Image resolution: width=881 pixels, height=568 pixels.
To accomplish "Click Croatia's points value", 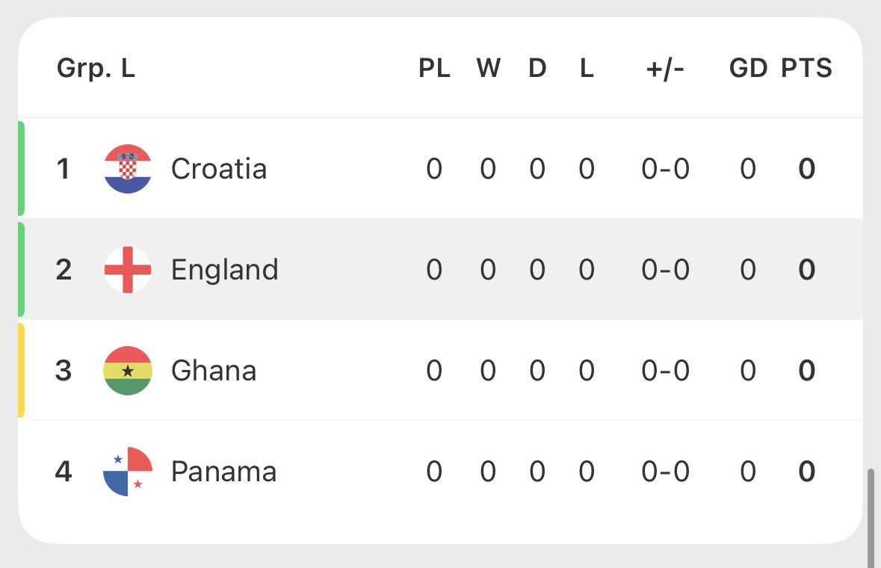I will coord(807,169).
